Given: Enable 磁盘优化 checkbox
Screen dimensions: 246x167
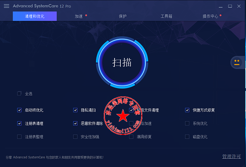Looking at the screenshot, I should (187, 137).
